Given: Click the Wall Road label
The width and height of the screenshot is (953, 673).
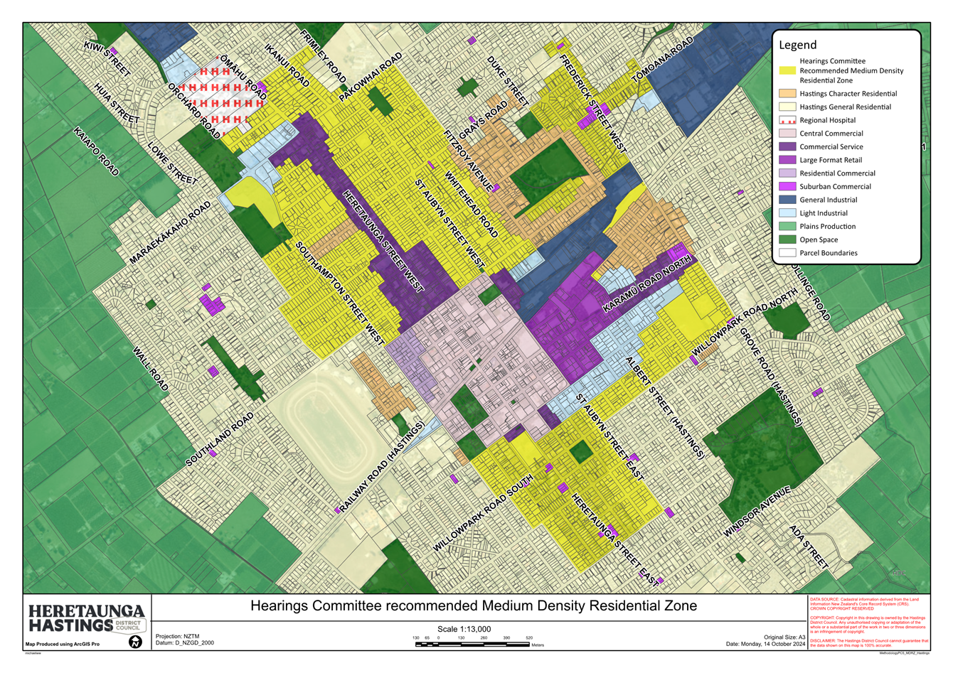Looking at the screenshot, I should [151, 368].
